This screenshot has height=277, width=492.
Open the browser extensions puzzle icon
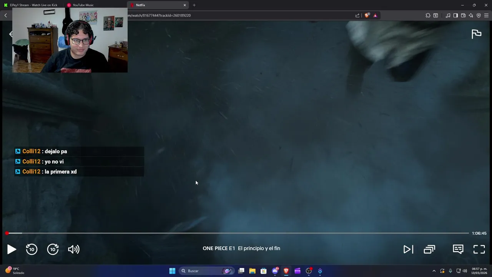pos(428,15)
